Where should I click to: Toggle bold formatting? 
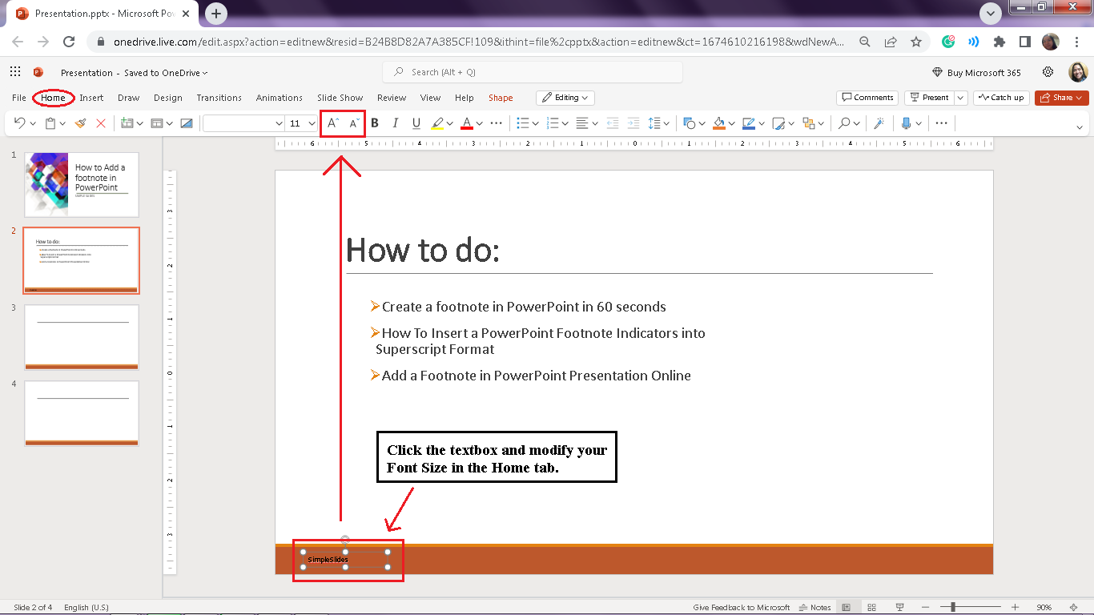tap(374, 123)
